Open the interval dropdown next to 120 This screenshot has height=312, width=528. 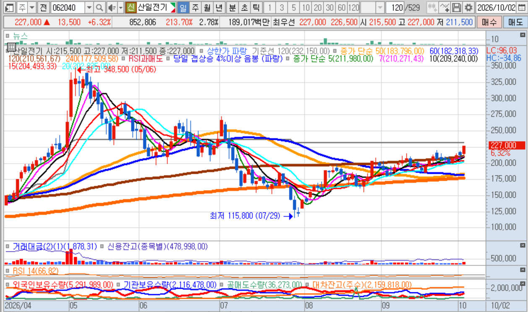tap(380, 8)
